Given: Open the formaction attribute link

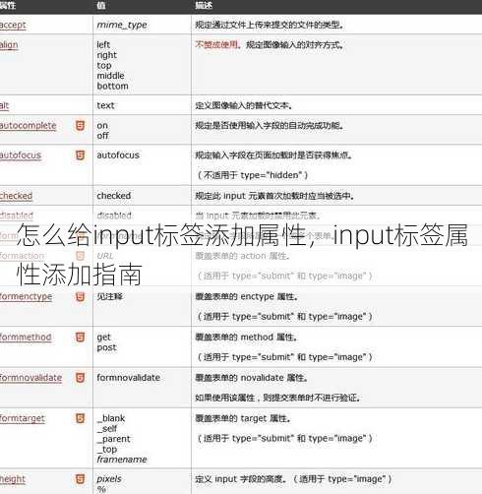Looking at the screenshot, I should click(x=22, y=256).
